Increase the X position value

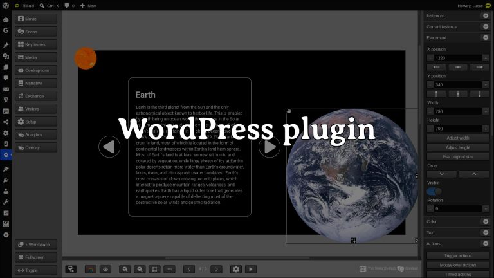click(x=486, y=58)
